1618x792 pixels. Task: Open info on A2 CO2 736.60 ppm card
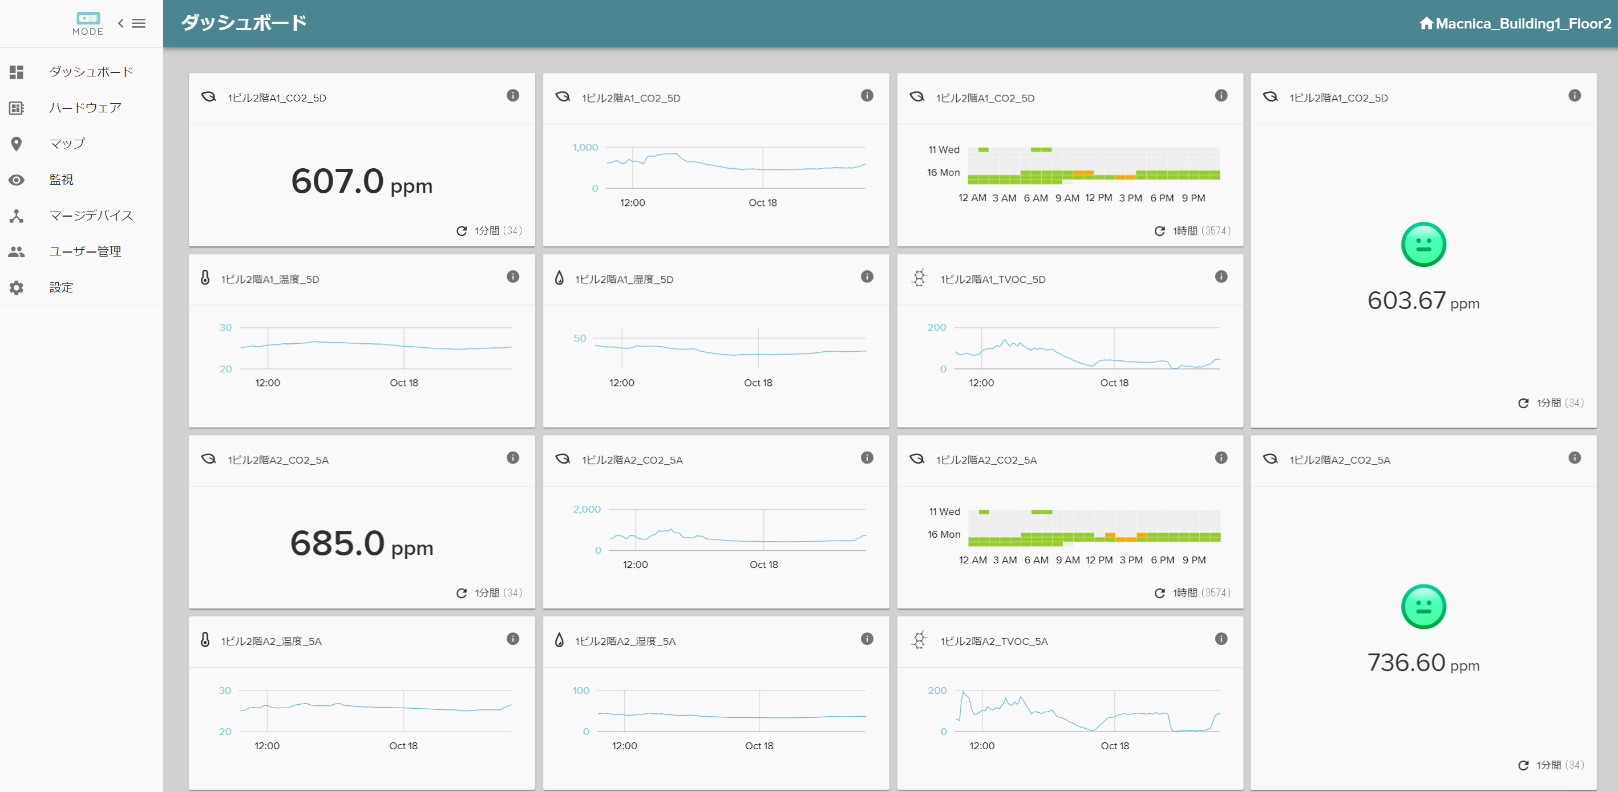(x=1574, y=457)
